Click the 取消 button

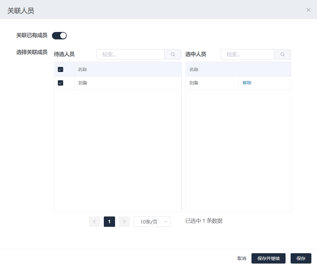click(242, 258)
